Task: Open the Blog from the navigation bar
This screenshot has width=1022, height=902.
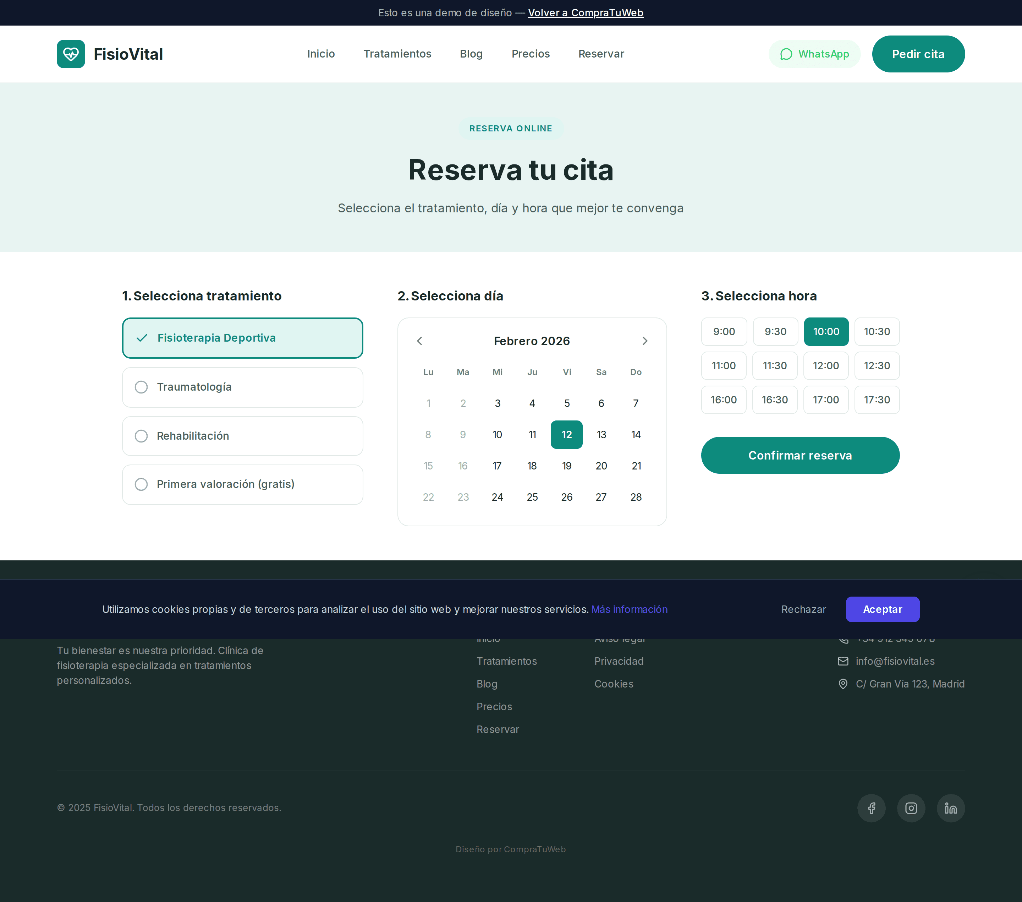Action: [471, 54]
